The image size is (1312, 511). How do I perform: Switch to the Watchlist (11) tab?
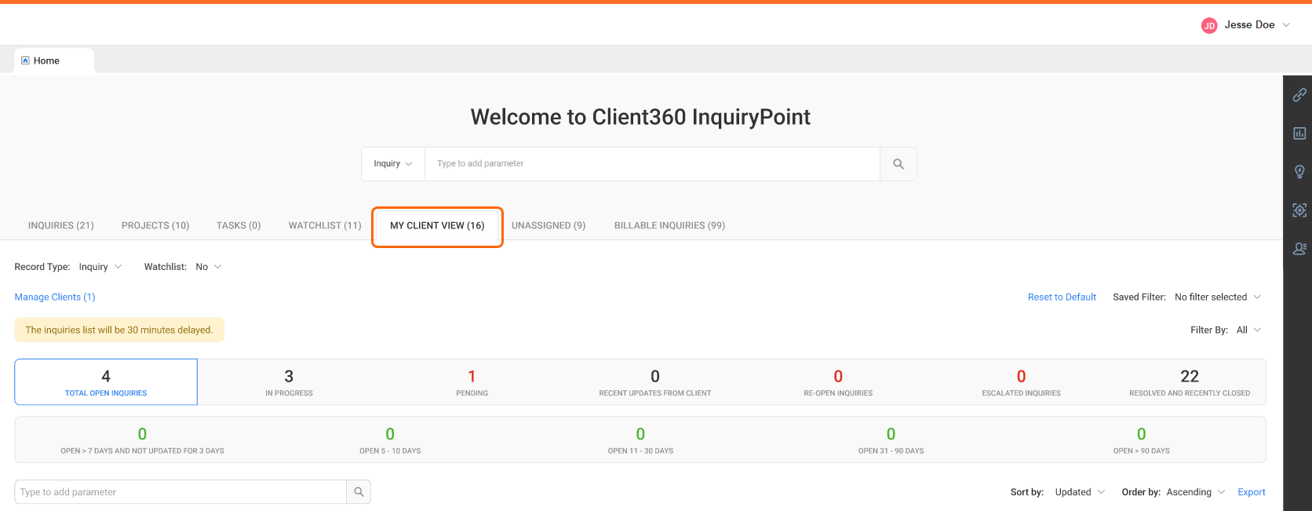pyautogui.click(x=325, y=225)
